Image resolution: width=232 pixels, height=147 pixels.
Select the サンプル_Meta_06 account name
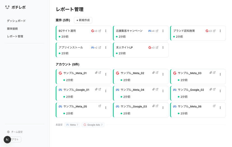pos(190,107)
